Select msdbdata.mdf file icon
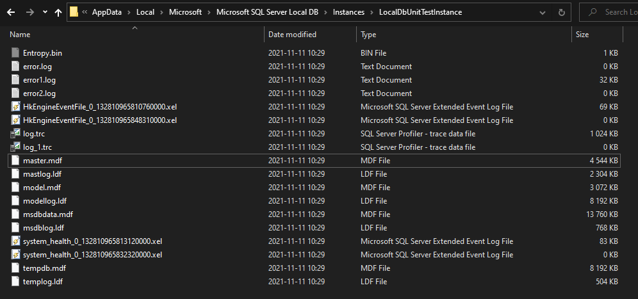The height and width of the screenshot is (299, 638). pos(15,214)
